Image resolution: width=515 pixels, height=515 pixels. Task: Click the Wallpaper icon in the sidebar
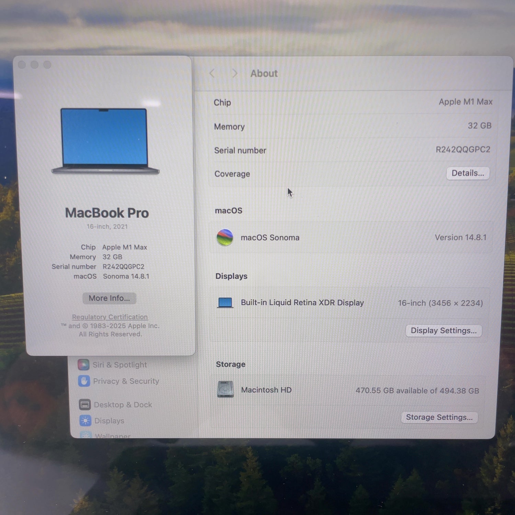[x=86, y=435]
